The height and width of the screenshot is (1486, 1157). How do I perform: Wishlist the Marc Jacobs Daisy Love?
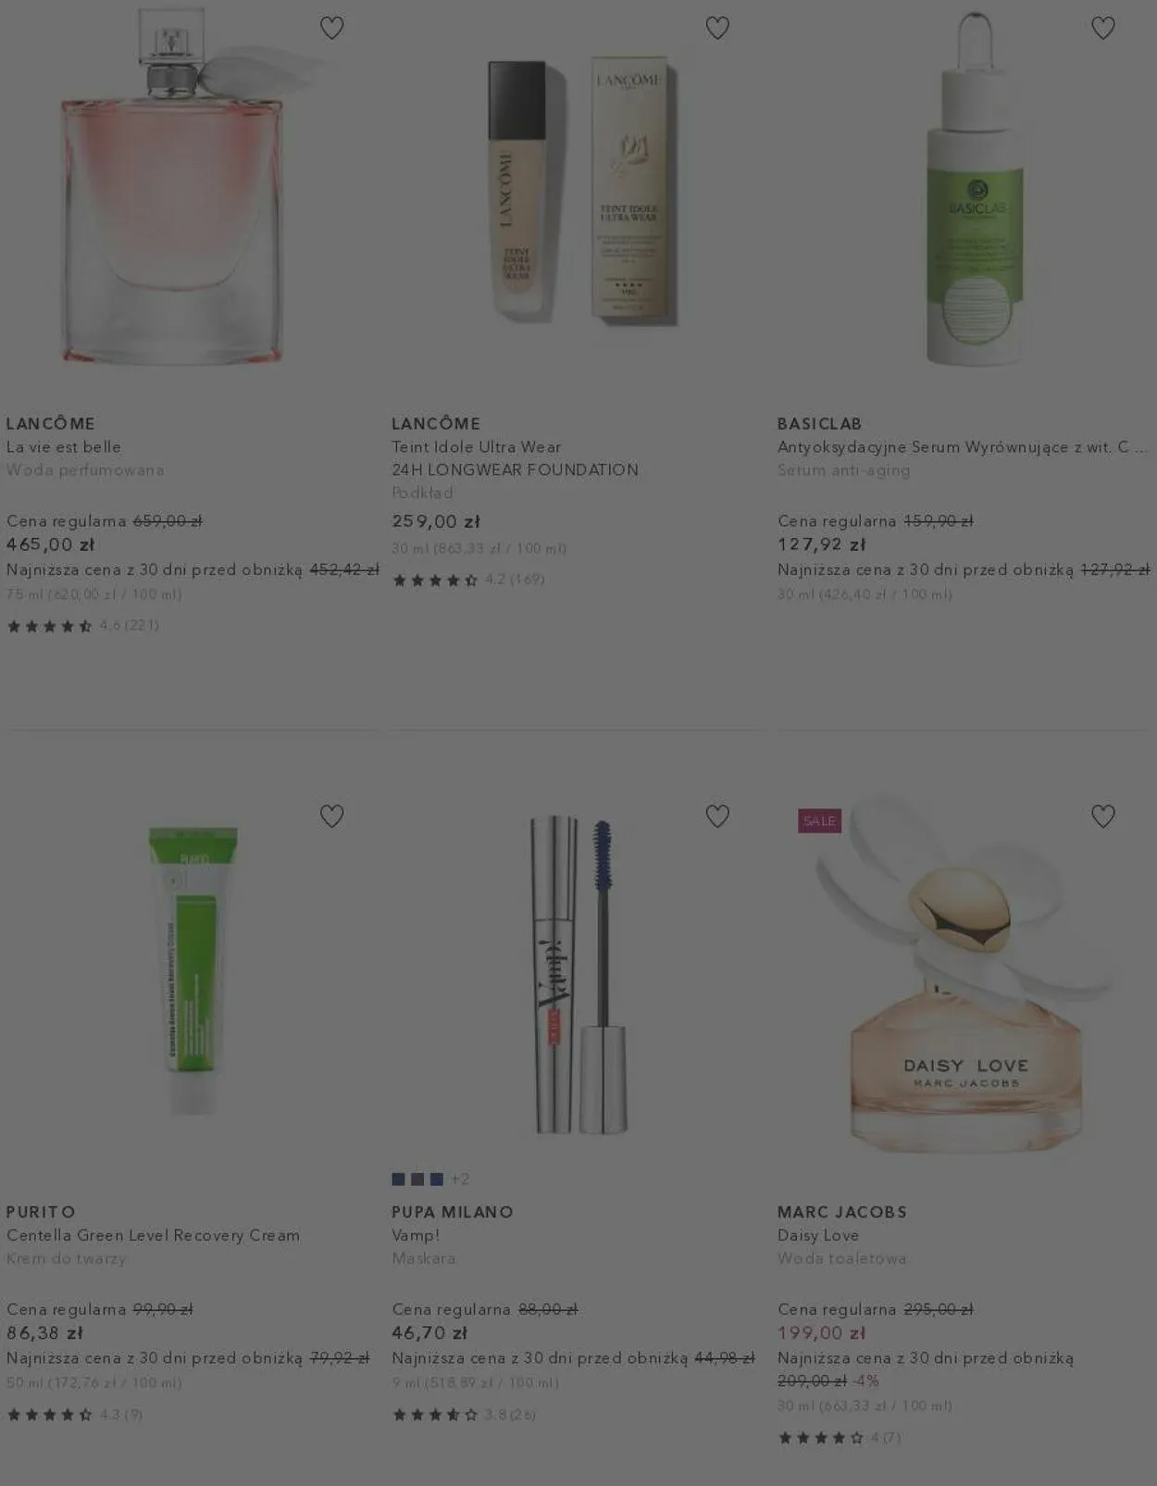(x=1102, y=816)
